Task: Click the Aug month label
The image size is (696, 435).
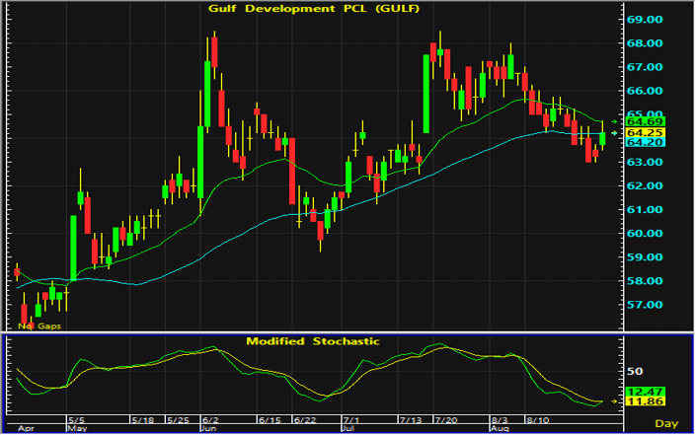Action: [500, 429]
